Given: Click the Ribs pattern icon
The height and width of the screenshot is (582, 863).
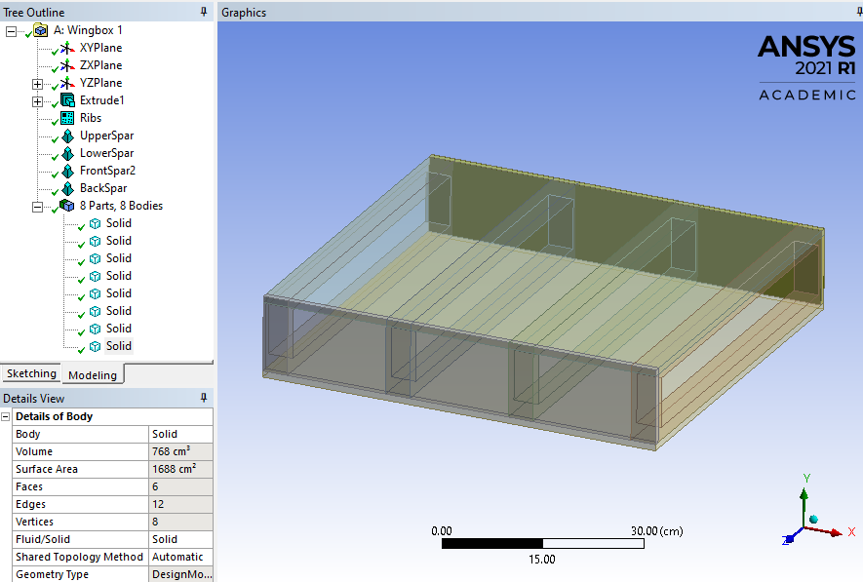Looking at the screenshot, I should pyautogui.click(x=67, y=118).
